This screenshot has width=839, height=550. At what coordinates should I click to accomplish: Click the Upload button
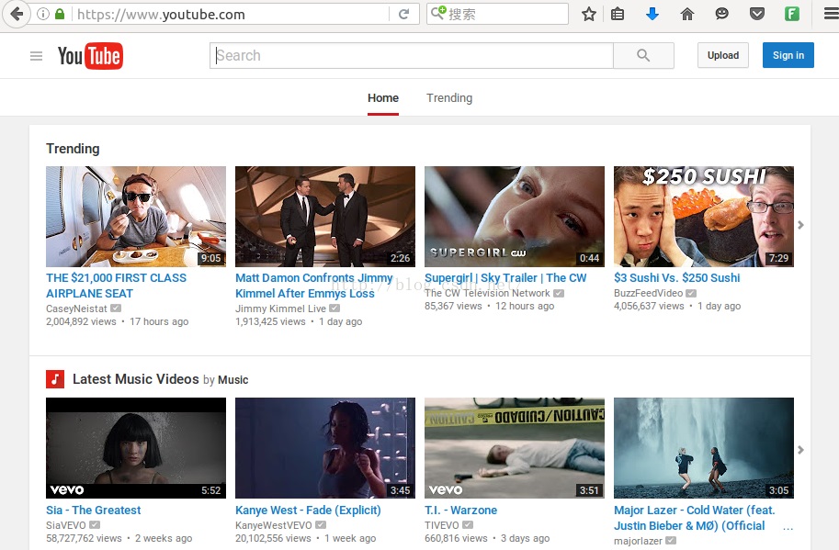723,55
